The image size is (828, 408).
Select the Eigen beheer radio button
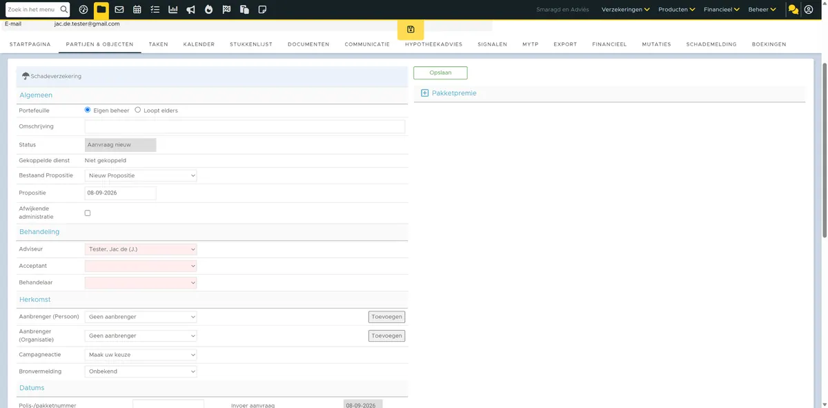click(x=88, y=110)
